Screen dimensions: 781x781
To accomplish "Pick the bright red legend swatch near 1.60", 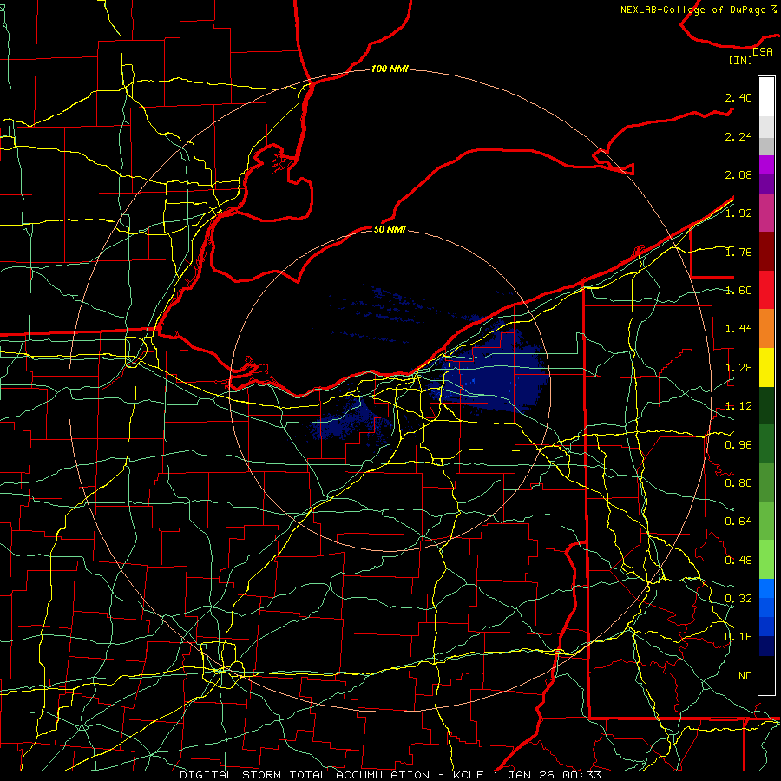I will pos(766,290).
